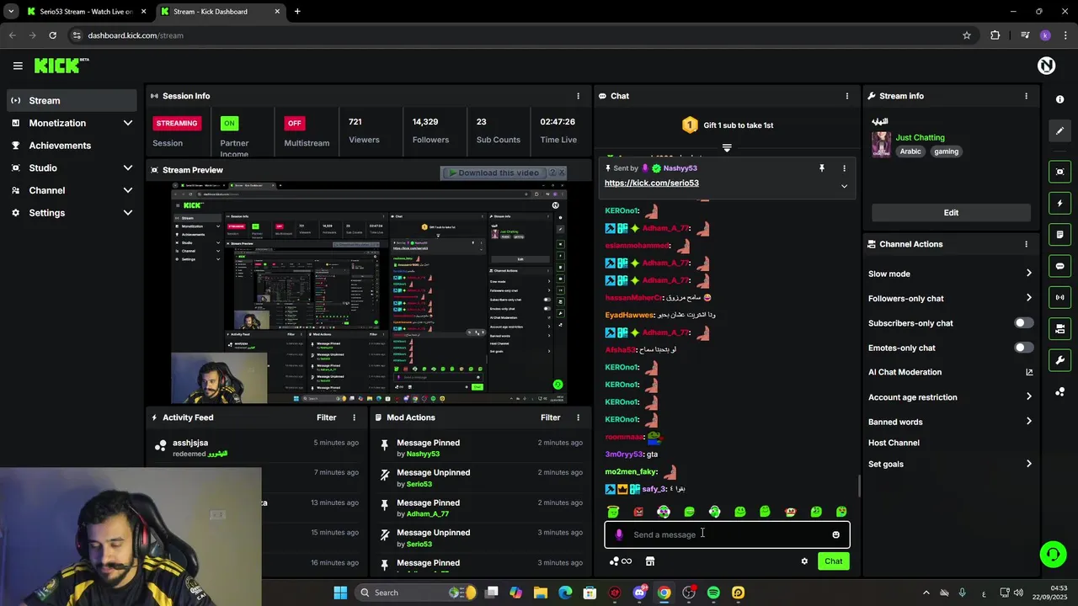Click the Send a message field
The width and height of the screenshot is (1078, 606).
click(x=727, y=534)
